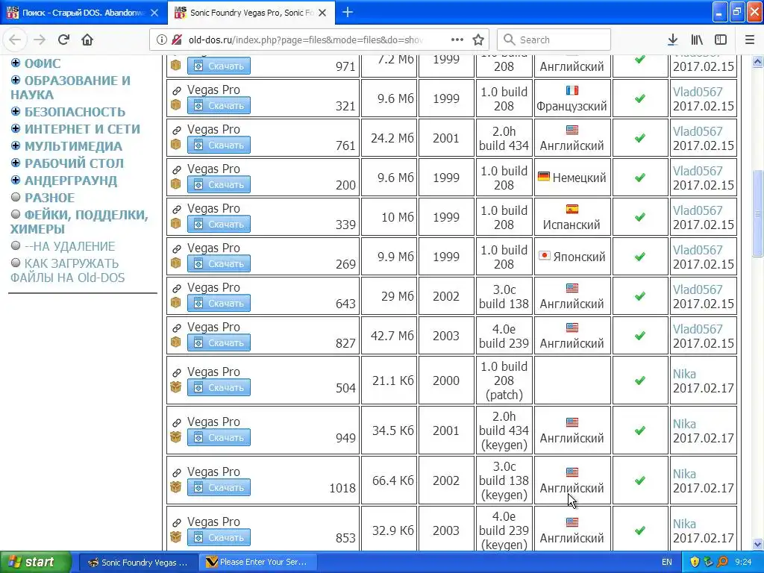Toggle the sidebar view icon
The width and height of the screenshot is (764, 573).
coord(721,40)
